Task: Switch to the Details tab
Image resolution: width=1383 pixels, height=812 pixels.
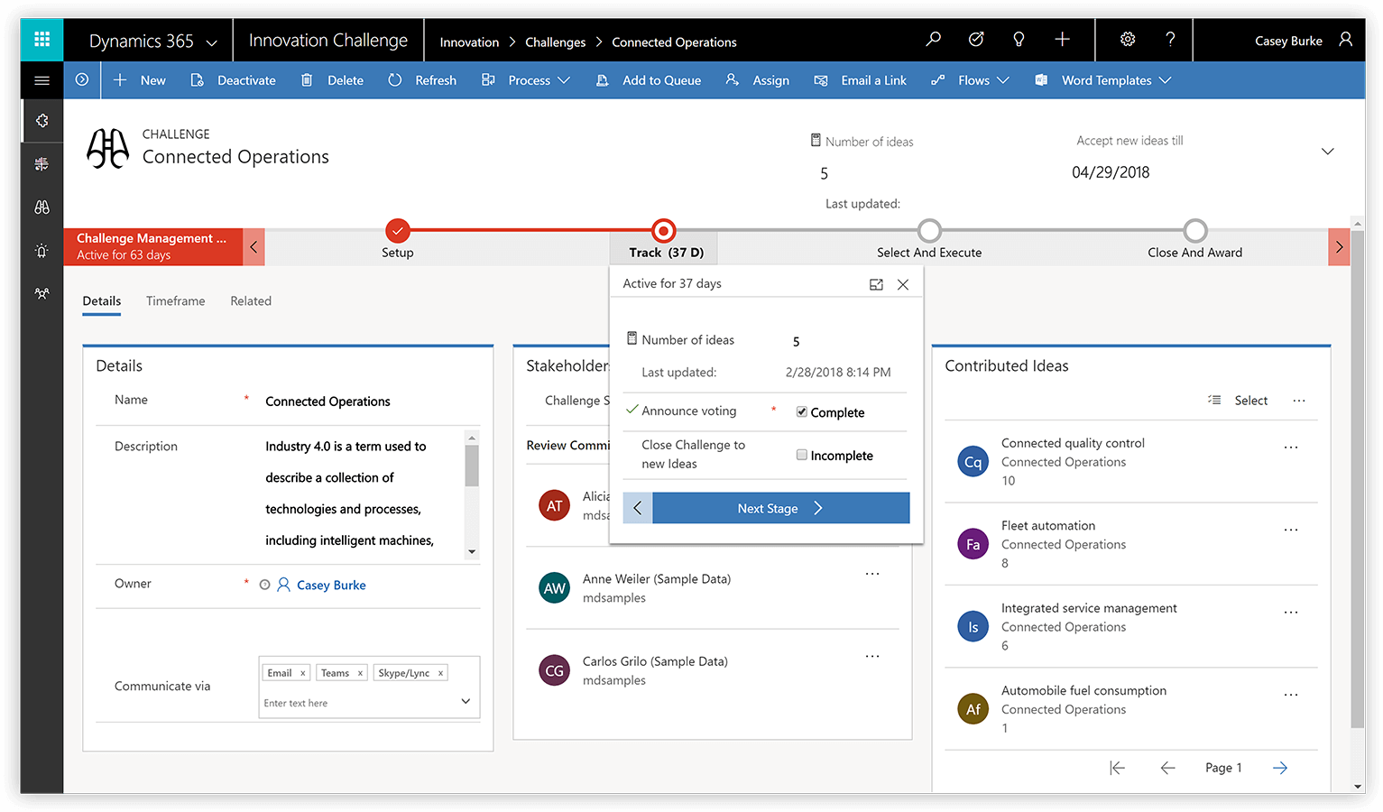Action: click(x=102, y=301)
